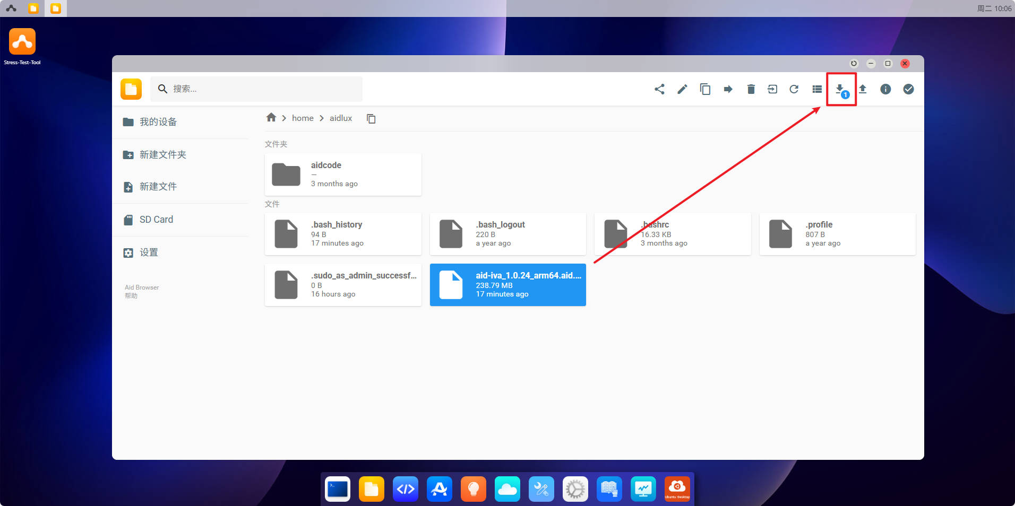The image size is (1015, 506).
Task: Click 新建文件 to create a file
Action: (x=158, y=187)
